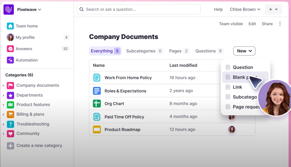The width and height of the screenshot is (291, 167).
Task: Click the Answers count badge 32
Action: [65, 49]
